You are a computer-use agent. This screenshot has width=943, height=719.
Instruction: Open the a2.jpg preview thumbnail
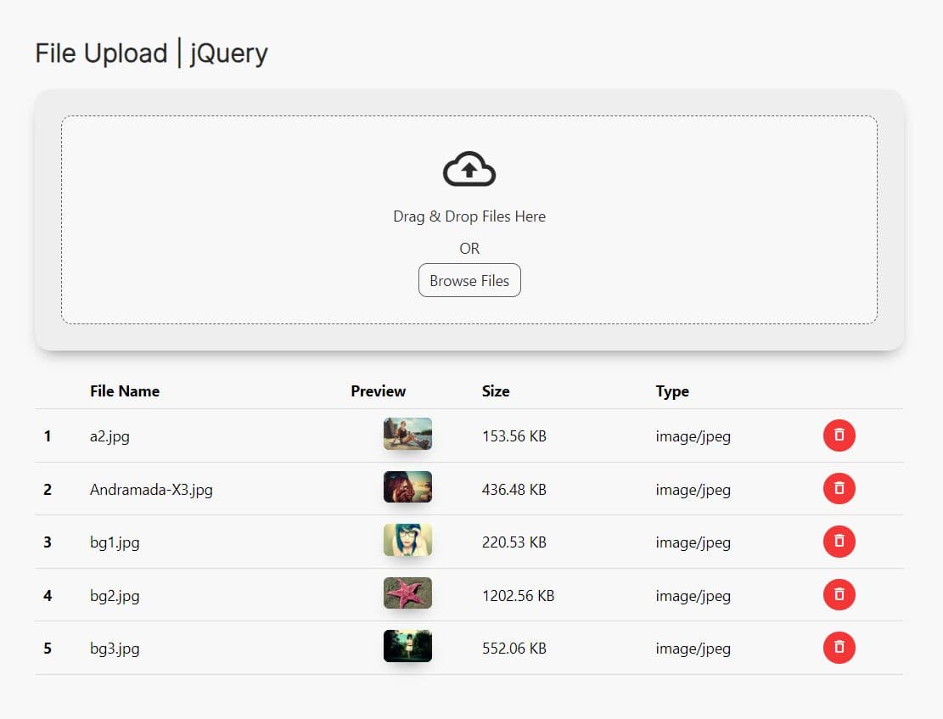[x=407, y=434]
